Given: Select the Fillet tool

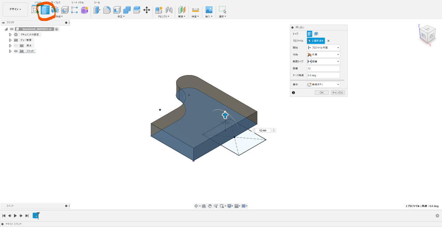Looking at the screenshot, I should 107,10.
